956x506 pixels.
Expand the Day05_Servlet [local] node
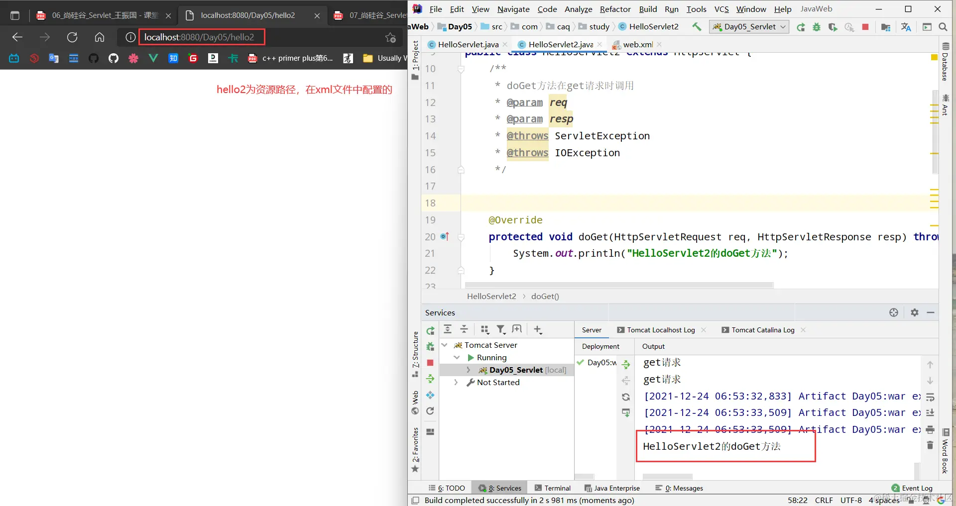[x=469, y=370]
